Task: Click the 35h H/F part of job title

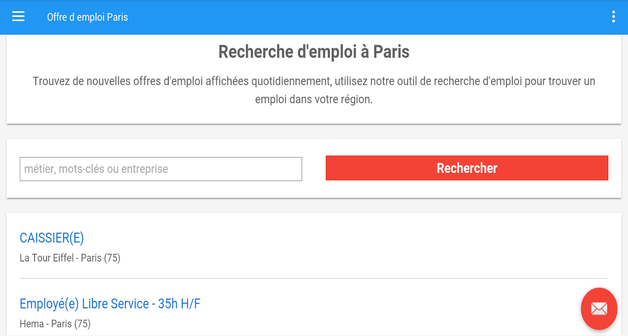Action: 179,304
